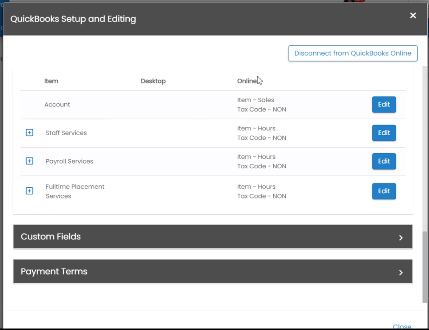The height and width of the screenshot is (330, 429).
Task: Click the Item column header
Action: [x=51, y=81]
